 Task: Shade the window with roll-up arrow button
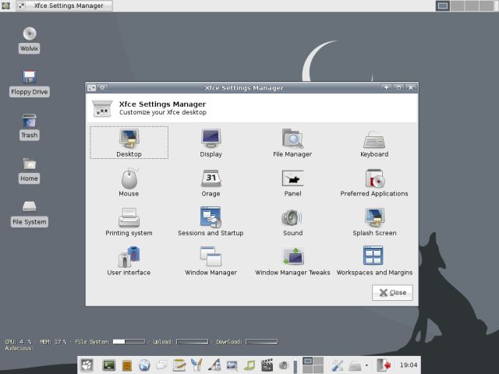point(386,88)
